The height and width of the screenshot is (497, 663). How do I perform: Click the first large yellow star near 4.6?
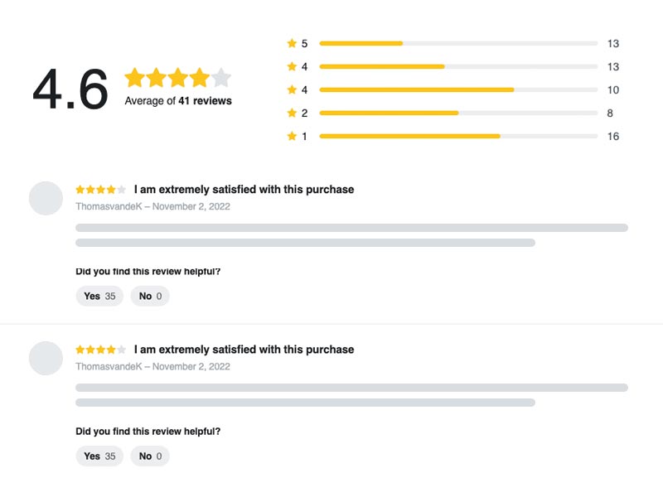pos(135,77)
